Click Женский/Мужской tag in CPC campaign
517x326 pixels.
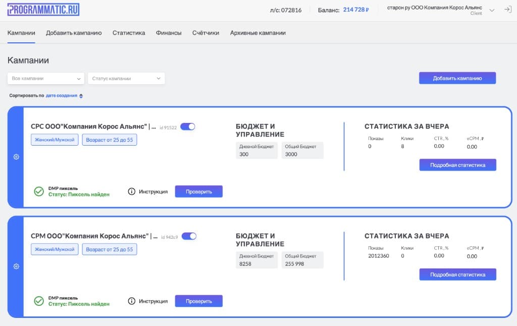(55, 140)
